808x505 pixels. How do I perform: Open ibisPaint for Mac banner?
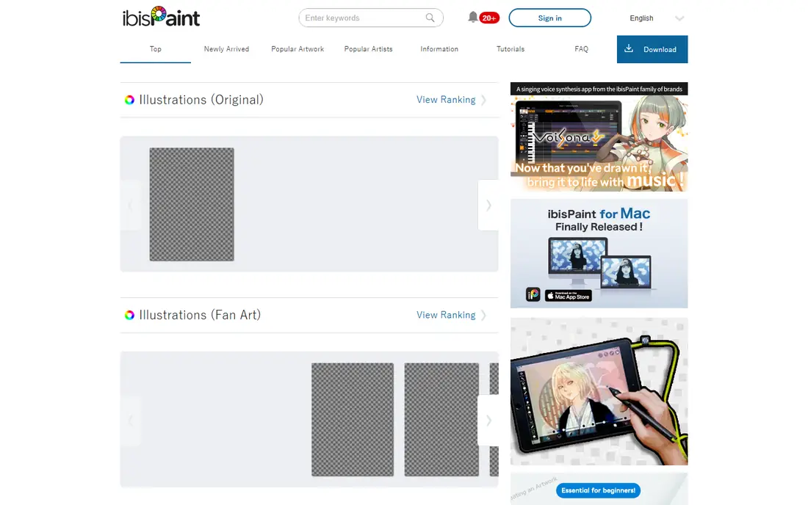[599, 254]
